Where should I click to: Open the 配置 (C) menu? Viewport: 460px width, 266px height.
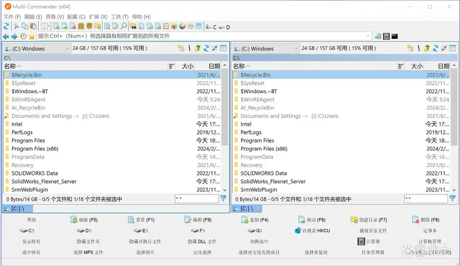click(76, 17)
